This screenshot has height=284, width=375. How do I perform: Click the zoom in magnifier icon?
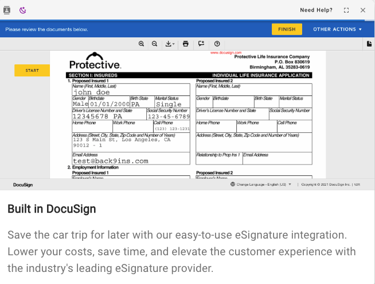click(x=142, y=44)
